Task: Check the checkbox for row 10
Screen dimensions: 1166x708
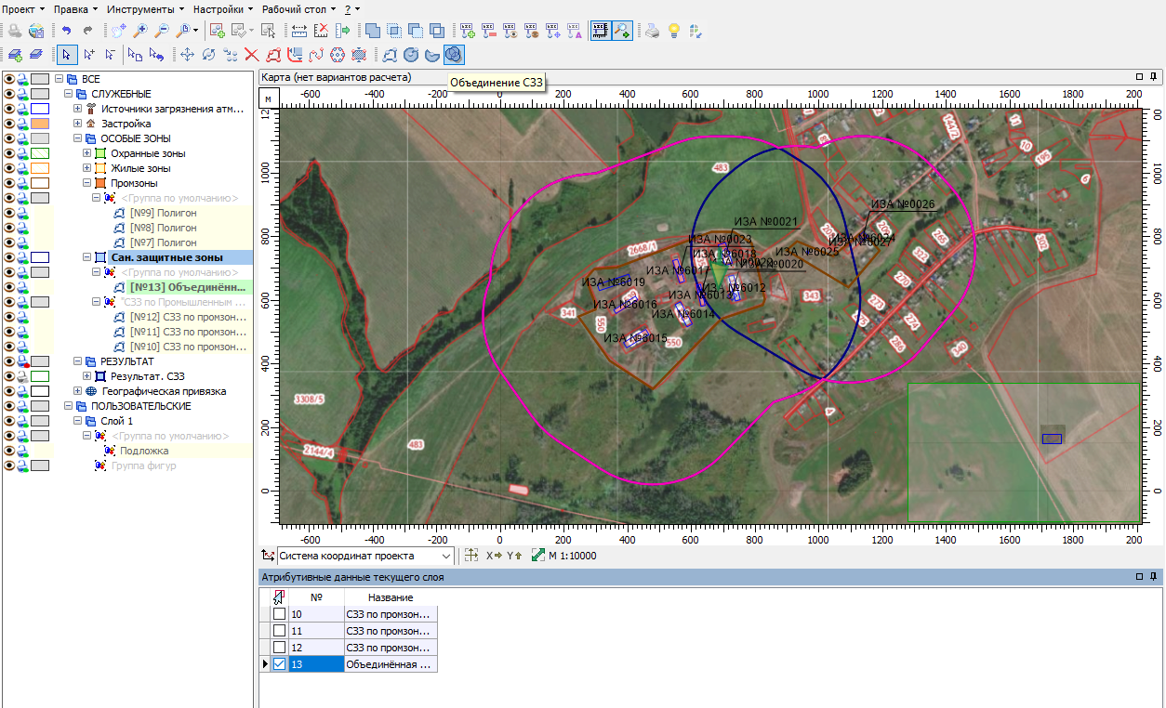Action: pos(279,614)
